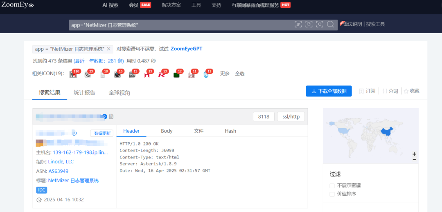Click 更多 to show more icons
Image resolution: width=442 pixels, height=212 pixels.
pyautogui.click(x=225, y=74)
